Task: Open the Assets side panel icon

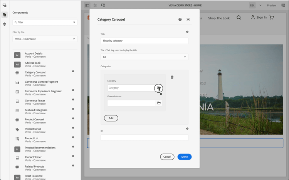Action: click(x=4, y=5)
